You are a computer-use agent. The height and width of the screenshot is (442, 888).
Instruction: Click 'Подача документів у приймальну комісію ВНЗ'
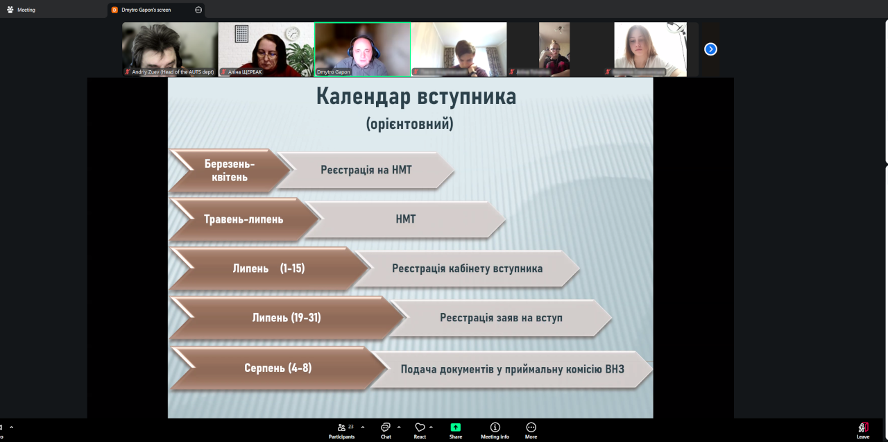[513, 369]
